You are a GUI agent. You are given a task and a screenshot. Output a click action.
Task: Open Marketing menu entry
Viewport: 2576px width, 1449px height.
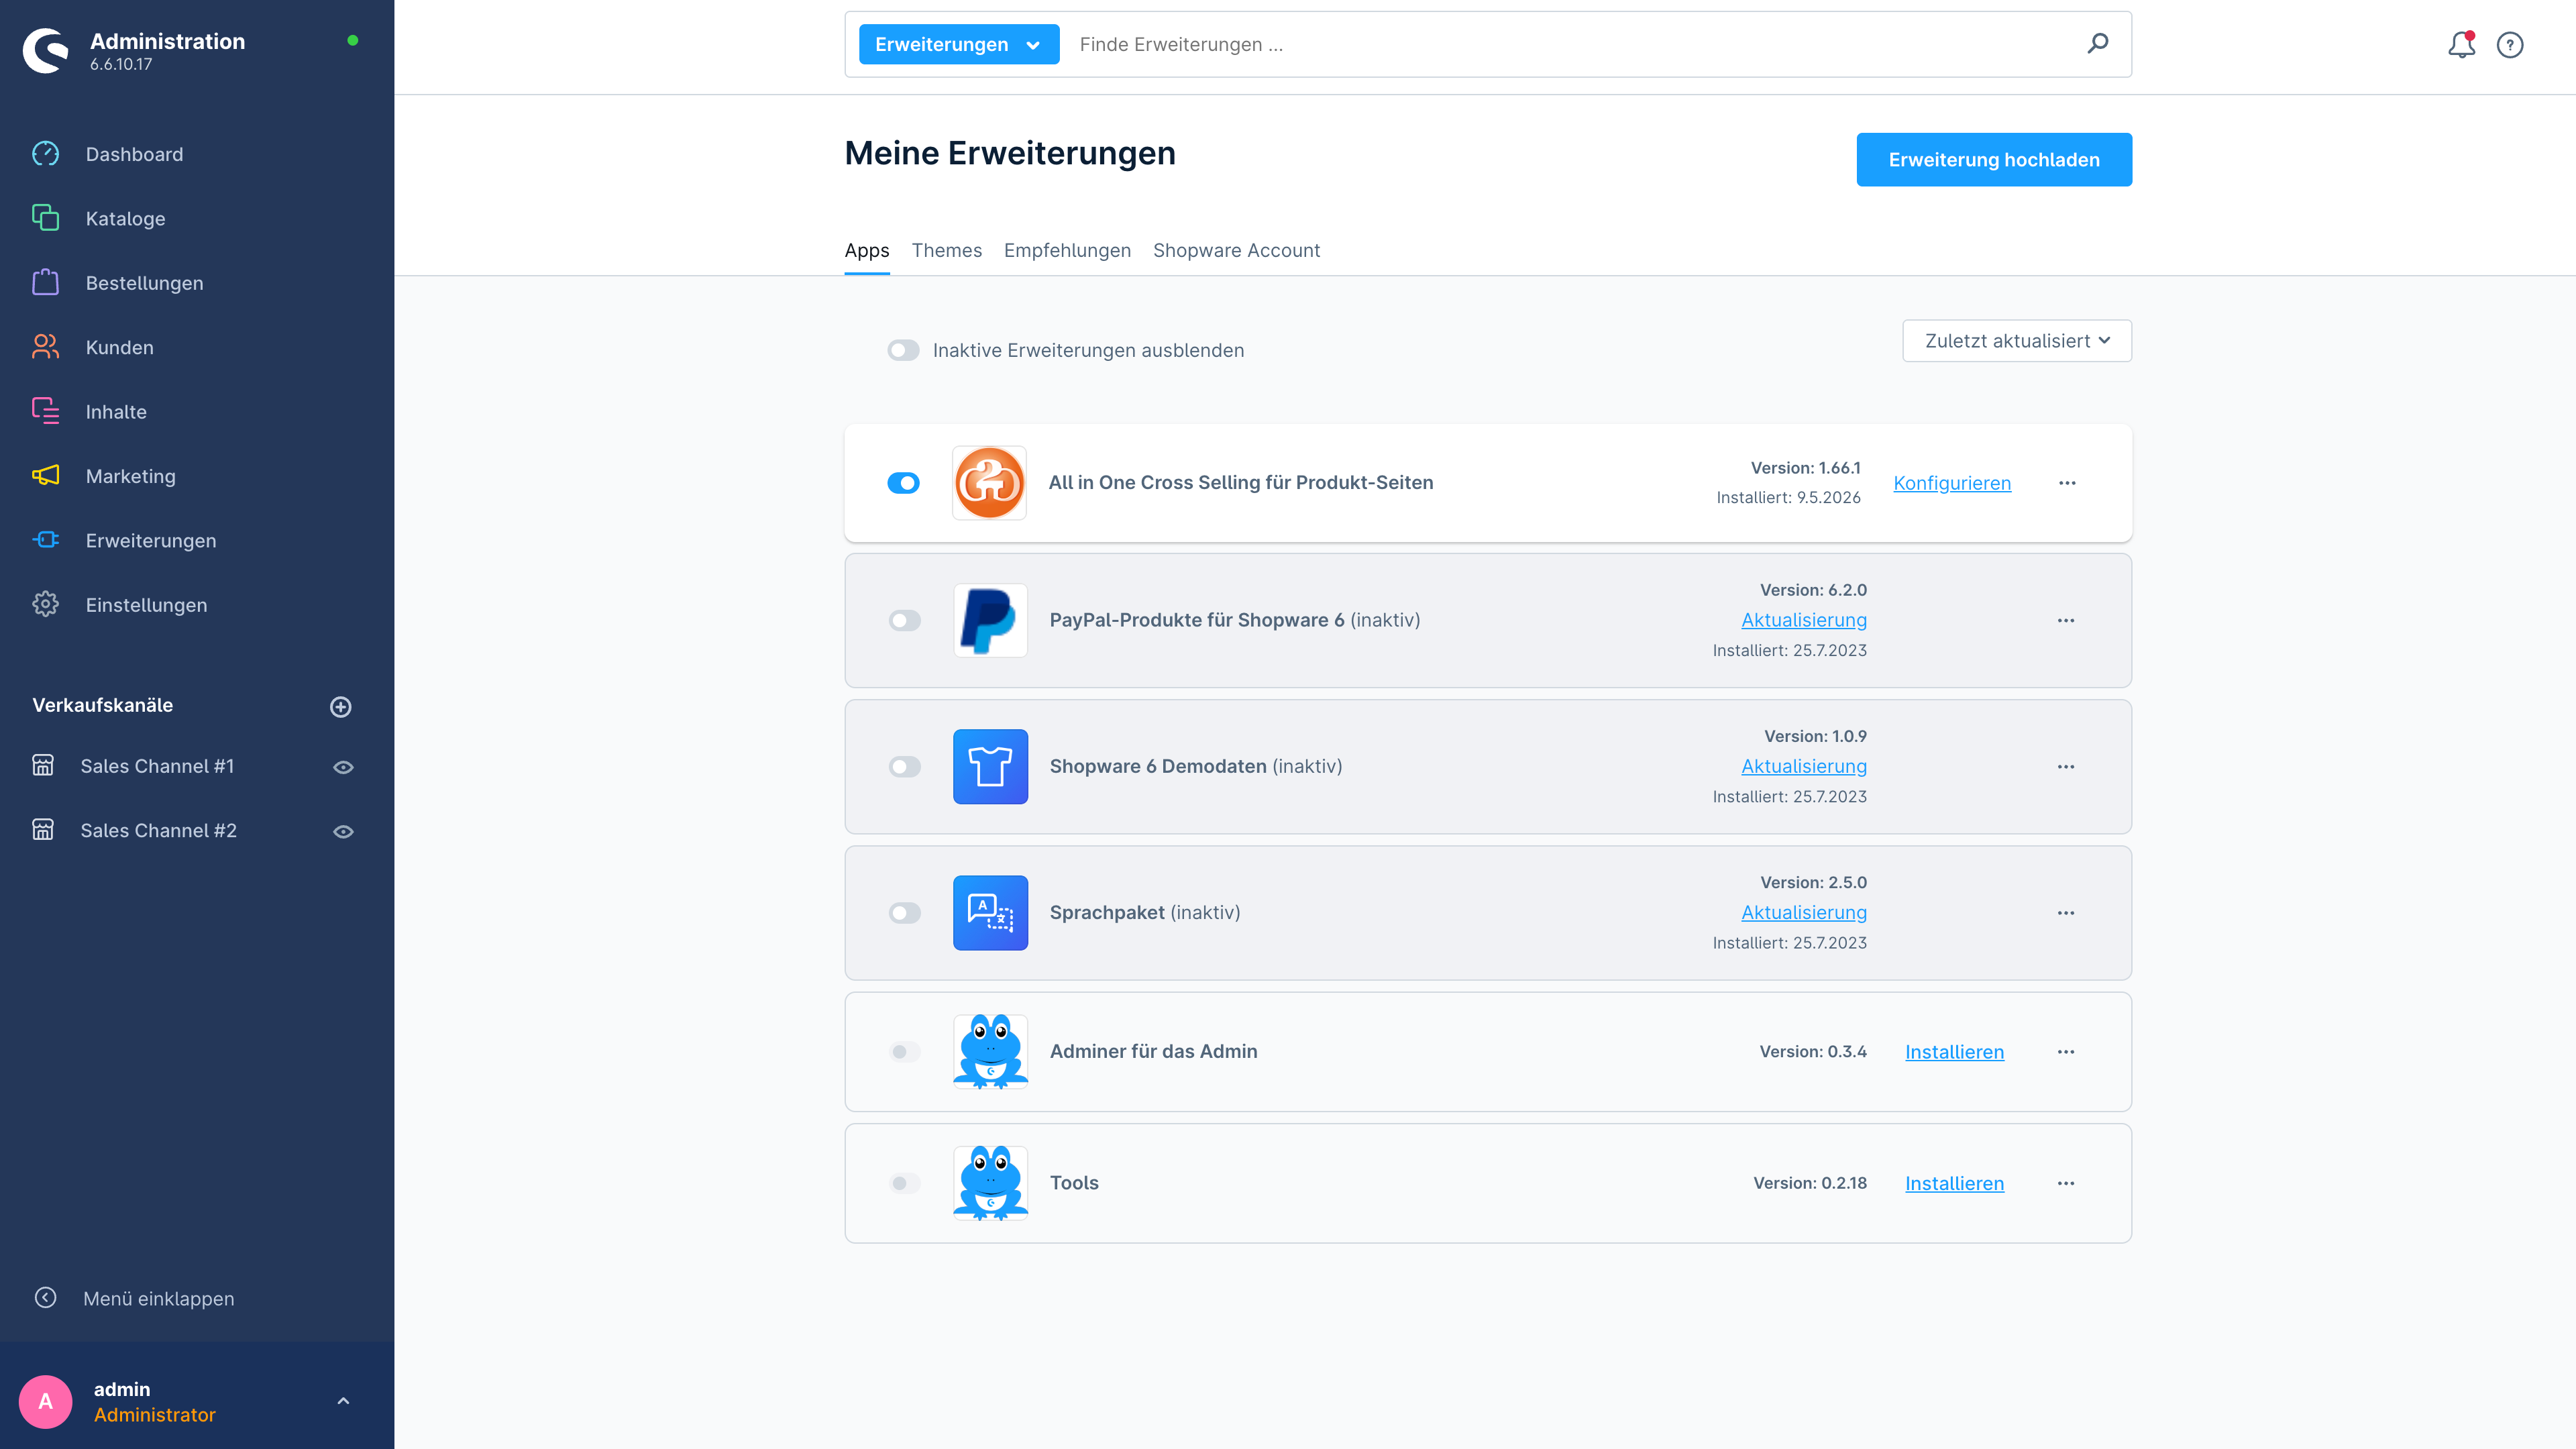point(130,476)
